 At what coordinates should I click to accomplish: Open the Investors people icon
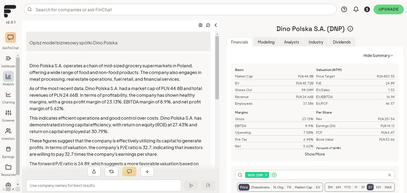click(8, 131)
